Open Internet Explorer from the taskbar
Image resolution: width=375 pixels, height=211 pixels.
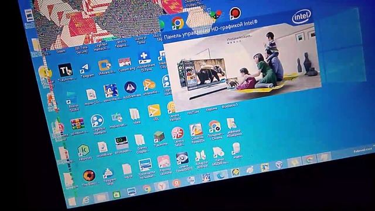pyautogui.click(x=86, y=200)
